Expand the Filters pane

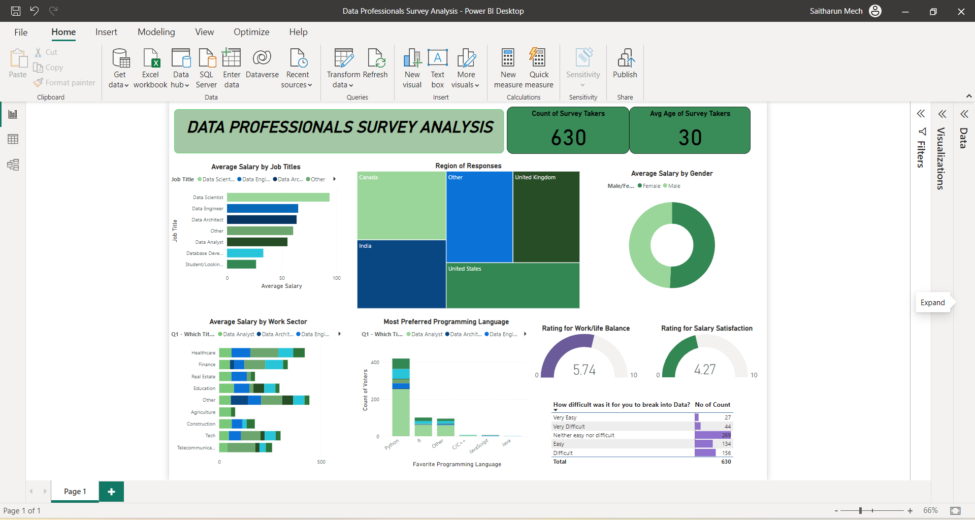pyautogui.click(x=921, y=114)
